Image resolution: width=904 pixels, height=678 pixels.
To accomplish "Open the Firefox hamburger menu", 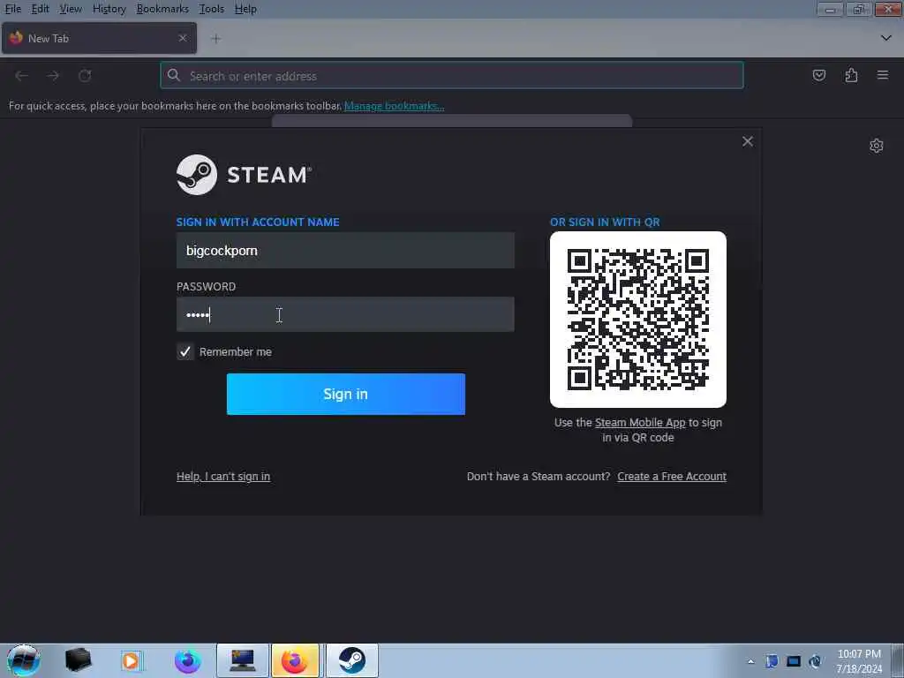I will pyautogui.click(x=883, y=75).
